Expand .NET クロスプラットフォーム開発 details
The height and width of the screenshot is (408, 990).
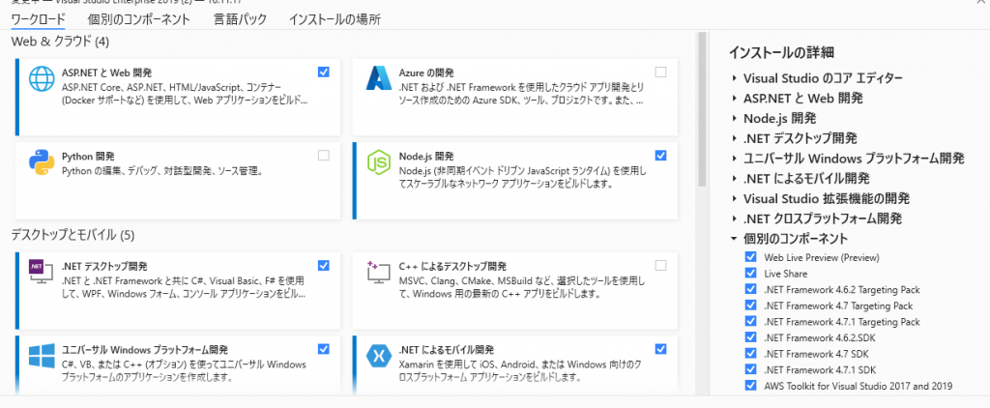pos(735,219)
